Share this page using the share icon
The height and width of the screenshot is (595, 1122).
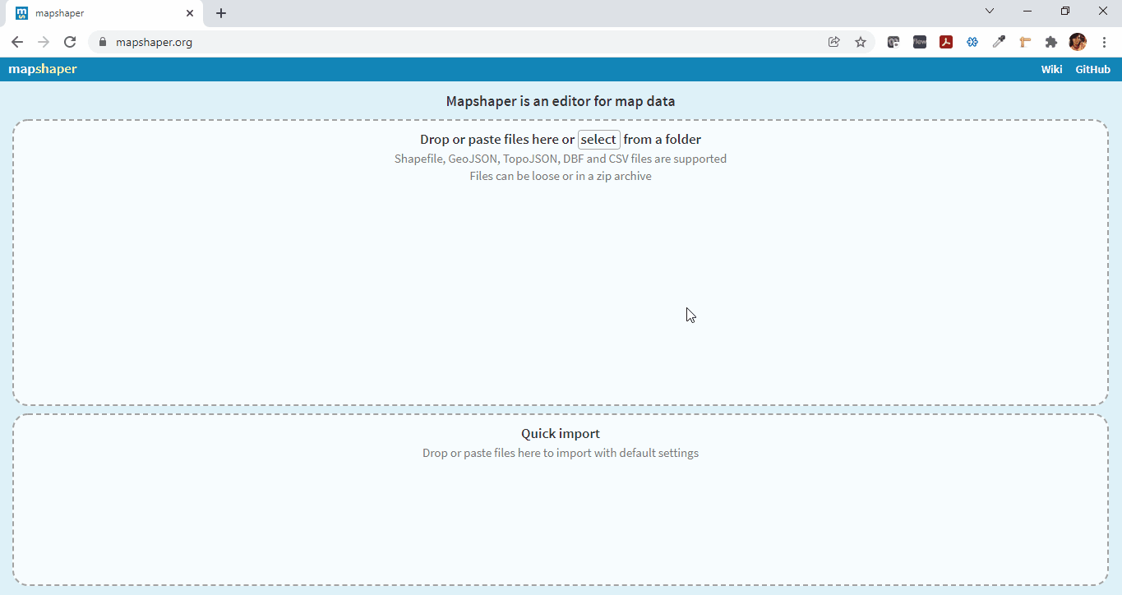834,42
